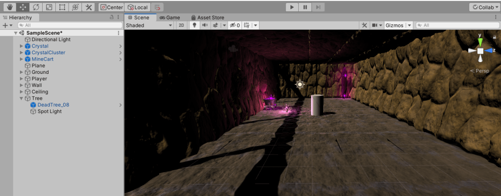Open the Shaded draw mode dropdown
The image size is (501, 196).
pos(149,25)
